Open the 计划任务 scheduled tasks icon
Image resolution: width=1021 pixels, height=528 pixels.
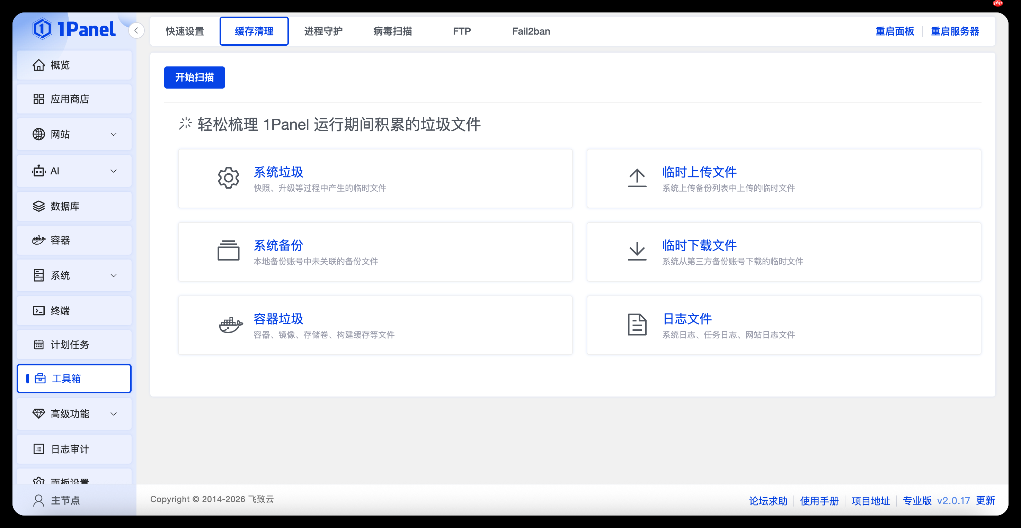click(x=38, y=344)
